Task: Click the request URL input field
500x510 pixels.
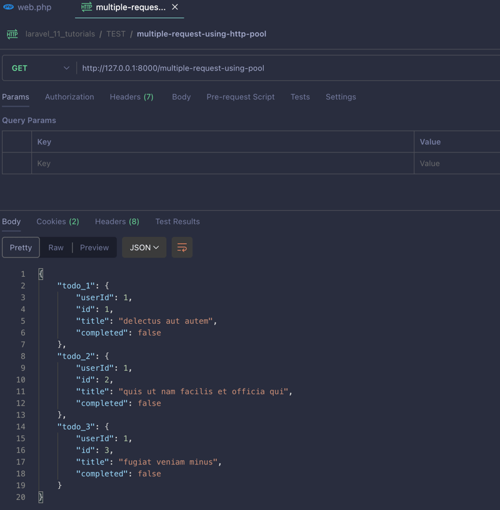Action: click(250, 68)
